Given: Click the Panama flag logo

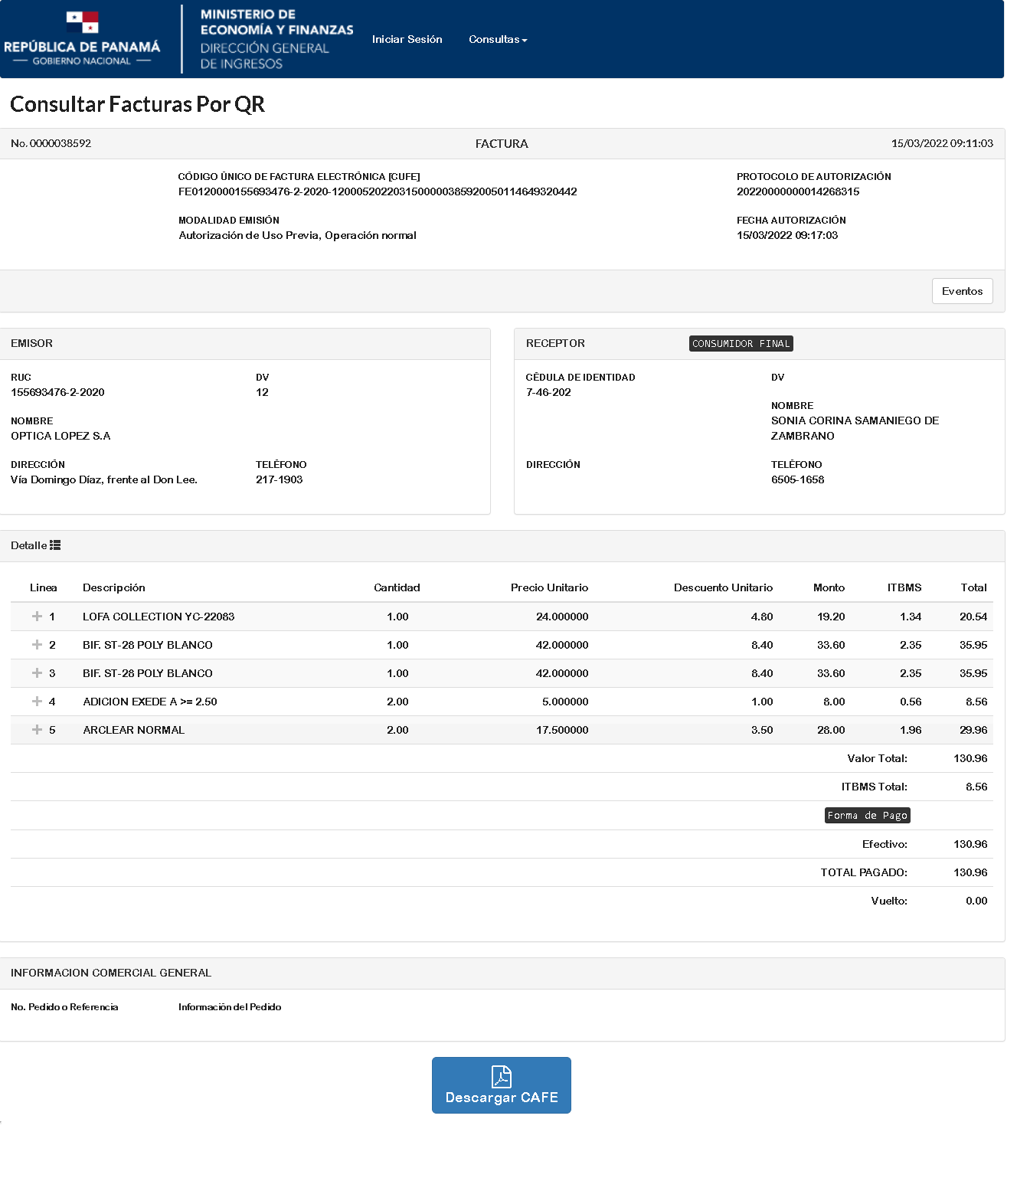Looking at the screenshot, I should tap(82, 22).
